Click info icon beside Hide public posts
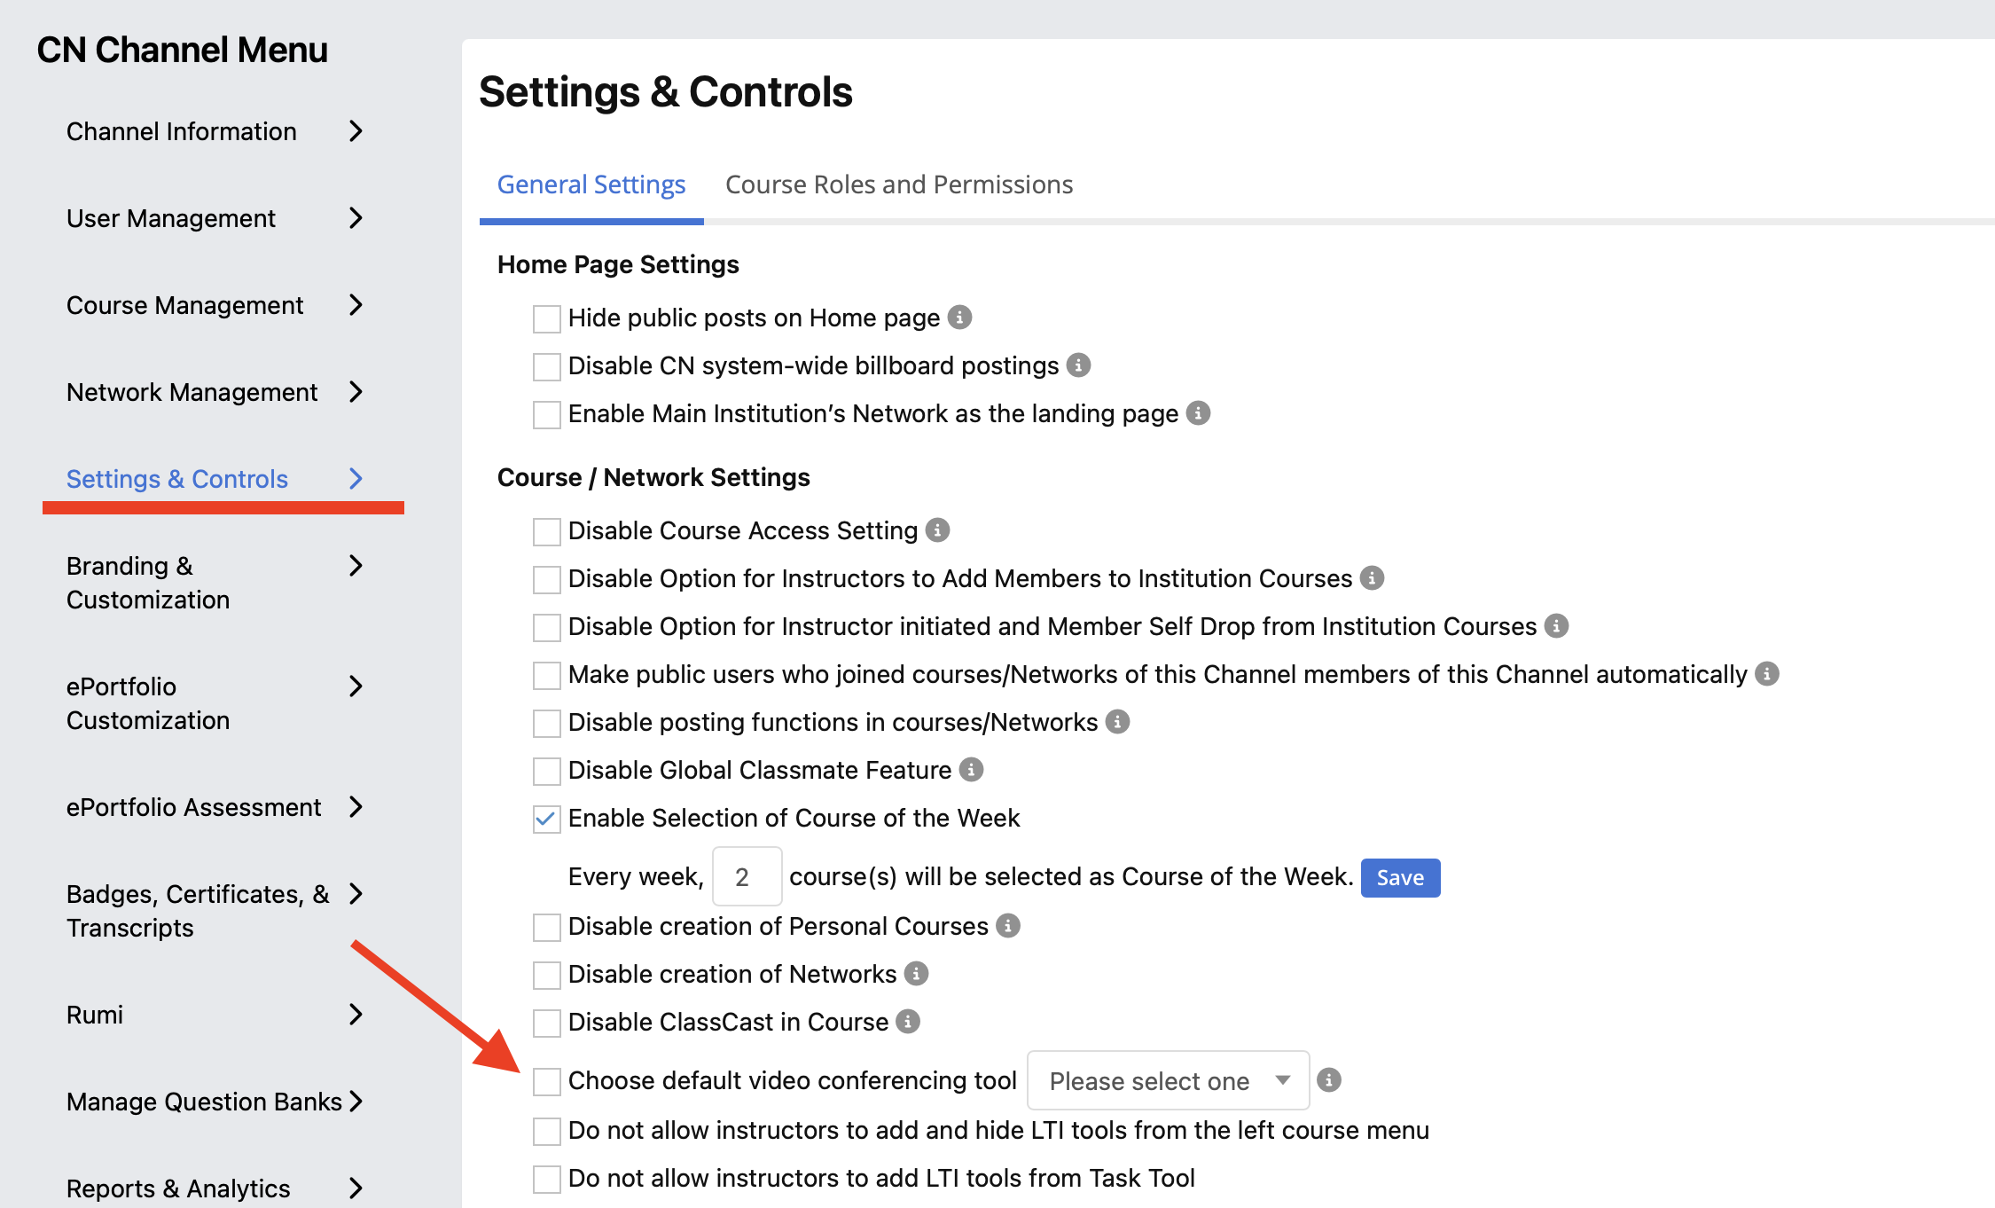The width and height of the screenshot is (1995, 1208). coord(959,318)
